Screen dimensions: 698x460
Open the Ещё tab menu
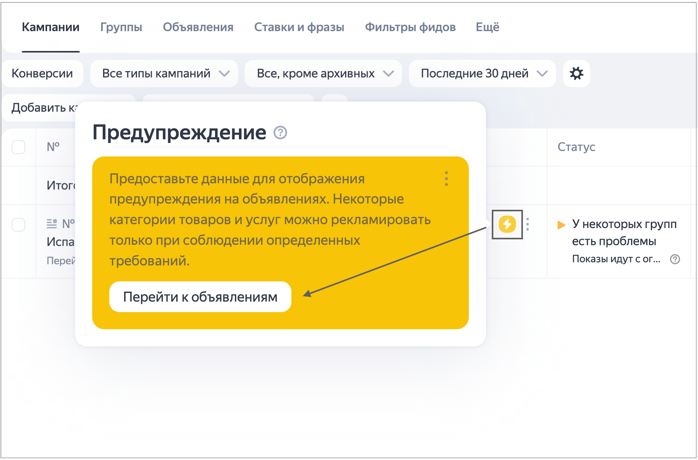(487, 27)
